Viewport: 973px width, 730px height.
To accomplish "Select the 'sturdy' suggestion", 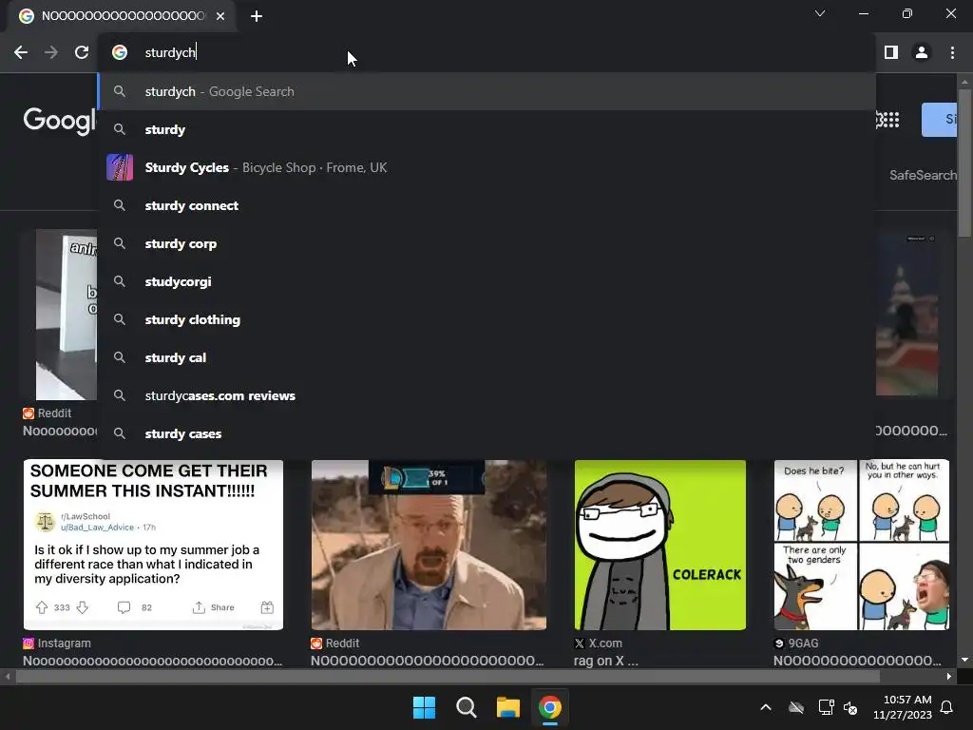I will [486, 129].
